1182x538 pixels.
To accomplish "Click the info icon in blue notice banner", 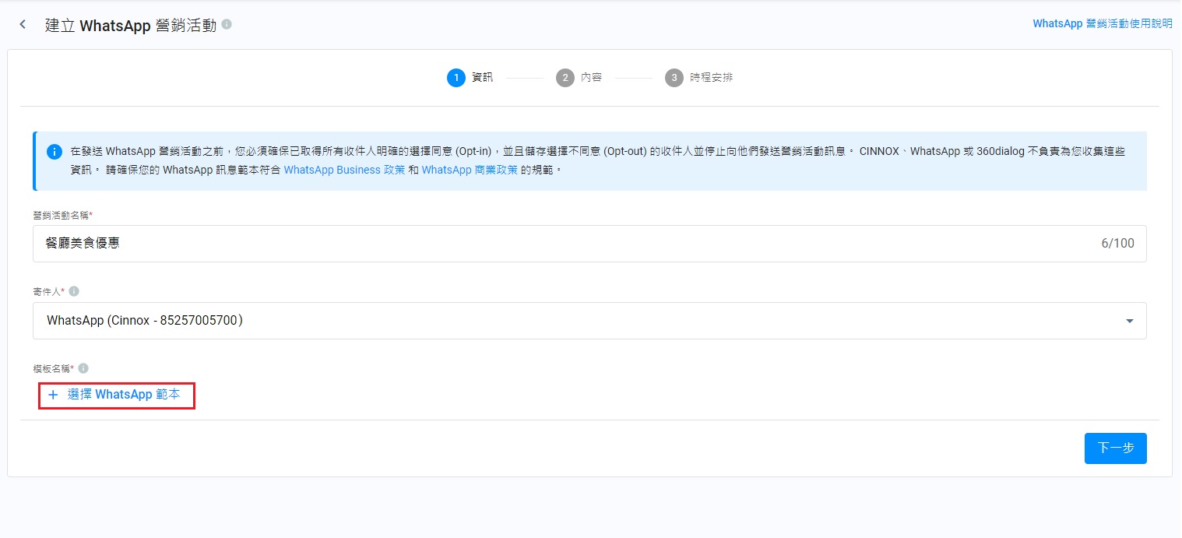I will [54, 151].
